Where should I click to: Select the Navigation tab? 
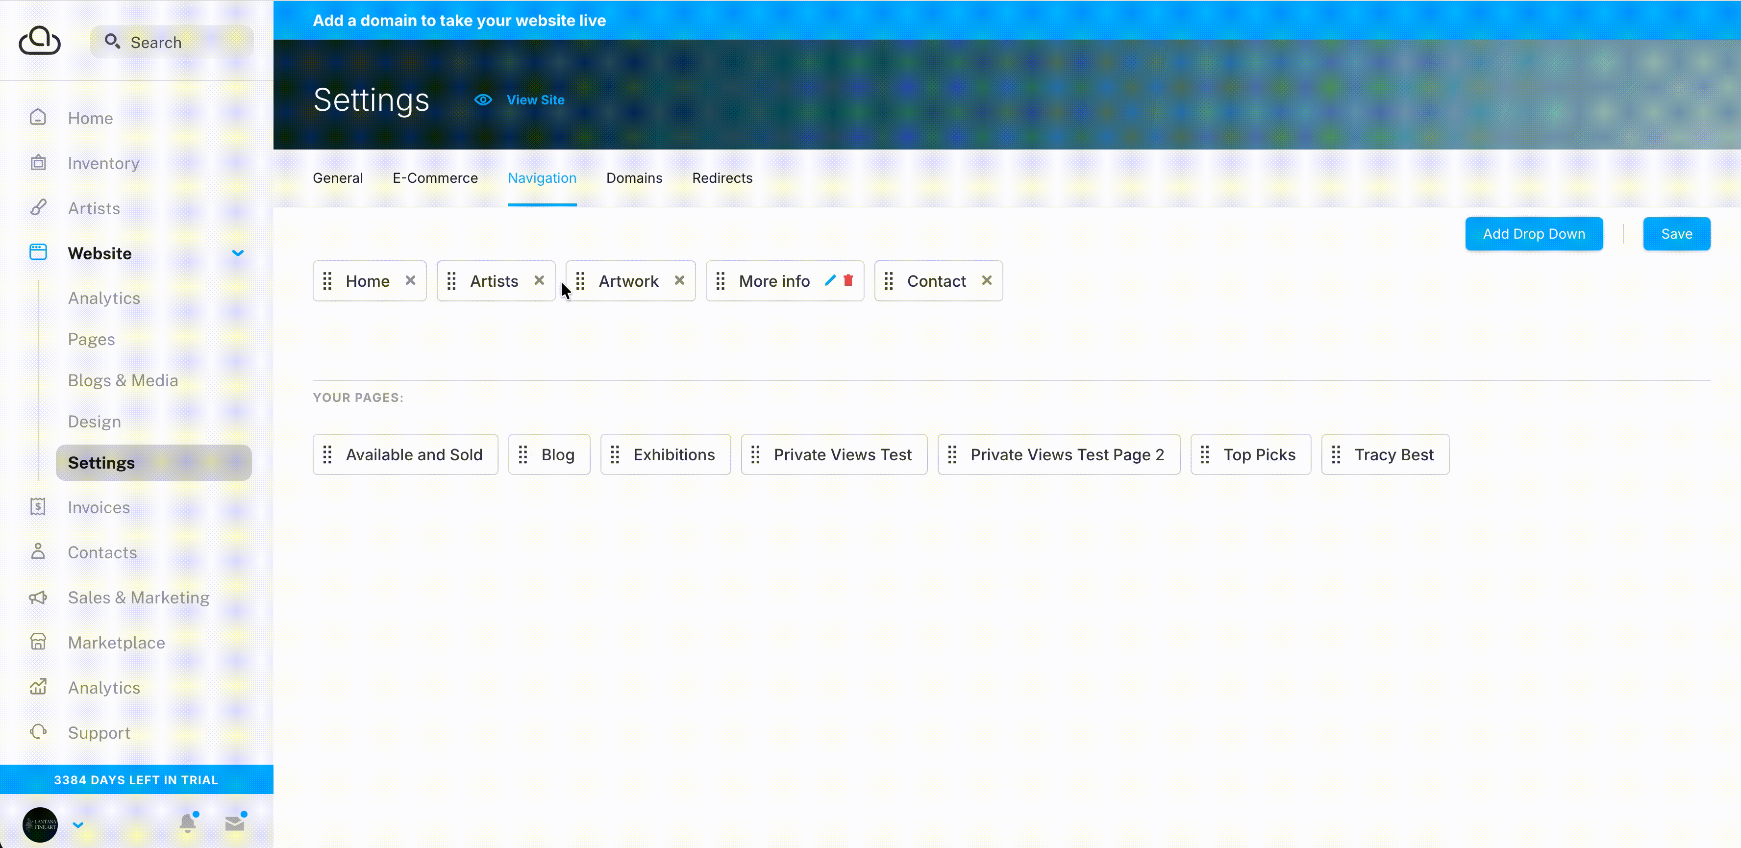click(x=542, y=178)
